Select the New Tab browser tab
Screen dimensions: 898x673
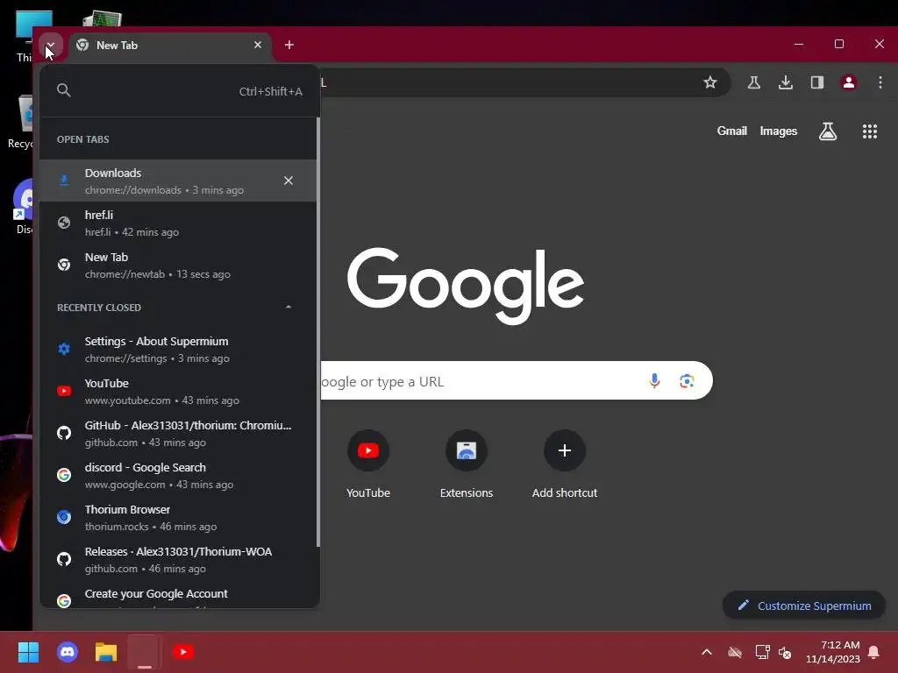point(170,46)
